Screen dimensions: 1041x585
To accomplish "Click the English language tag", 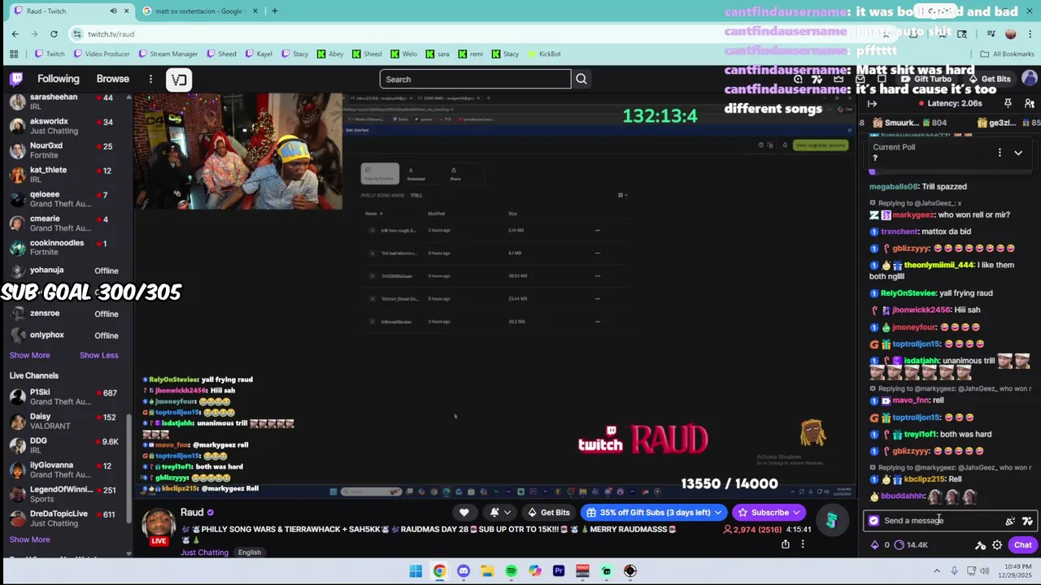I will 250,552.
